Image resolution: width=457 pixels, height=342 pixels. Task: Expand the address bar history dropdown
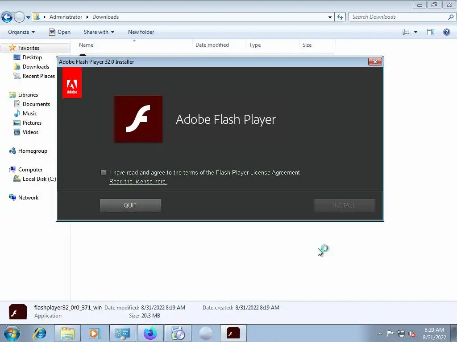click(330, 17)
